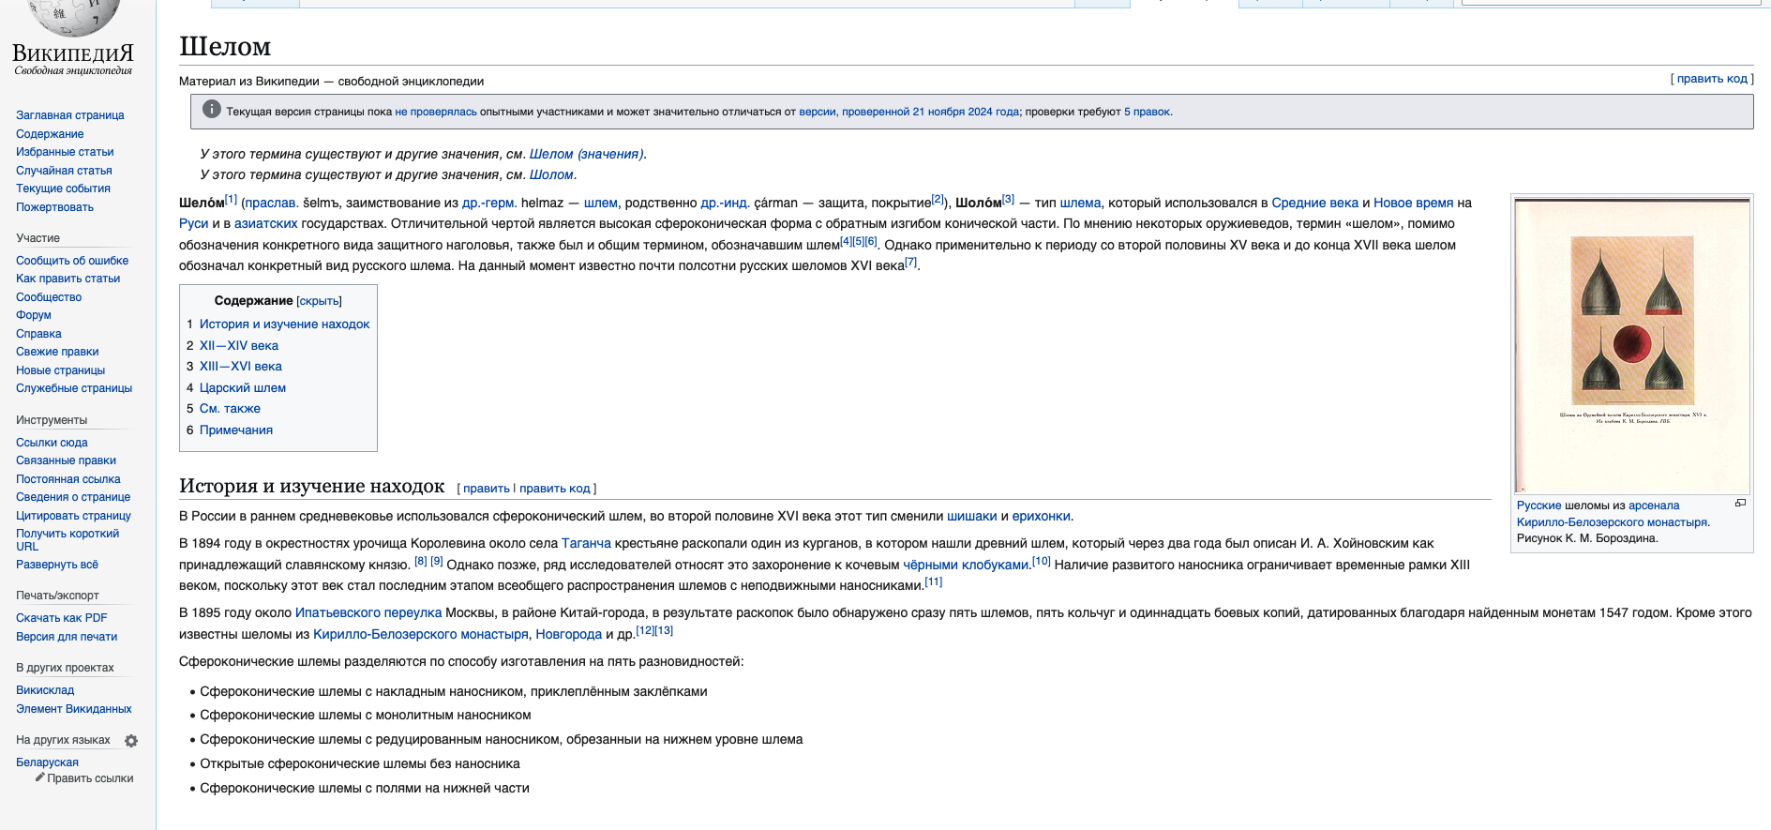Jump to Царский шлем section
The height and width of the screenshot is (830, 1771).
click(243, 388)
